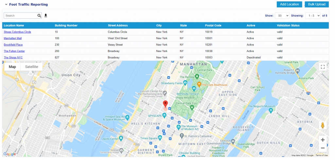Click the Active column header
The height and width of the screenshot is (160, 335).
(251, 26)
